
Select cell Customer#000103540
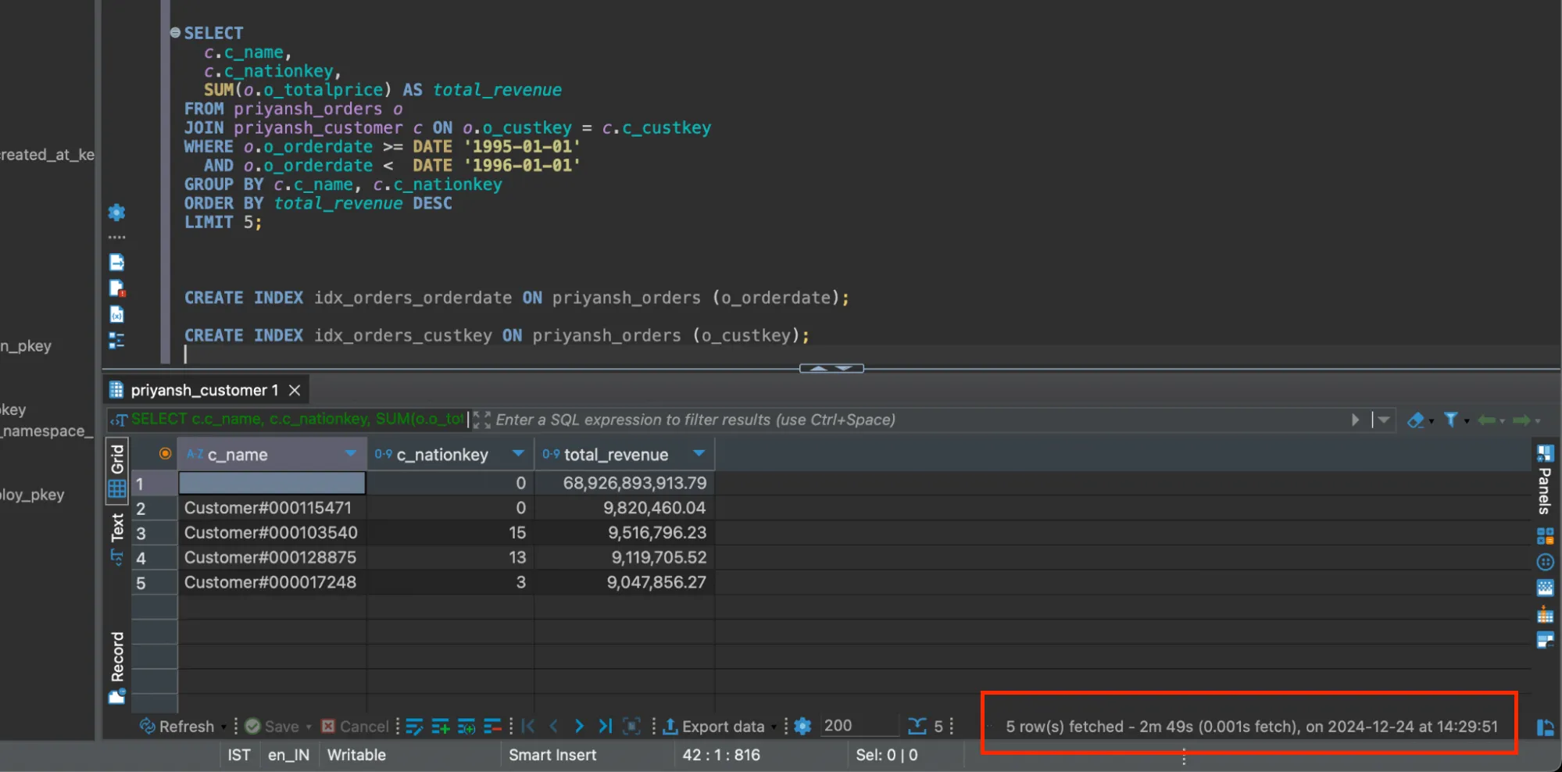point(272,533)
